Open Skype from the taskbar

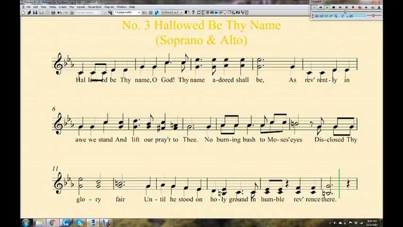coord(80,223)
